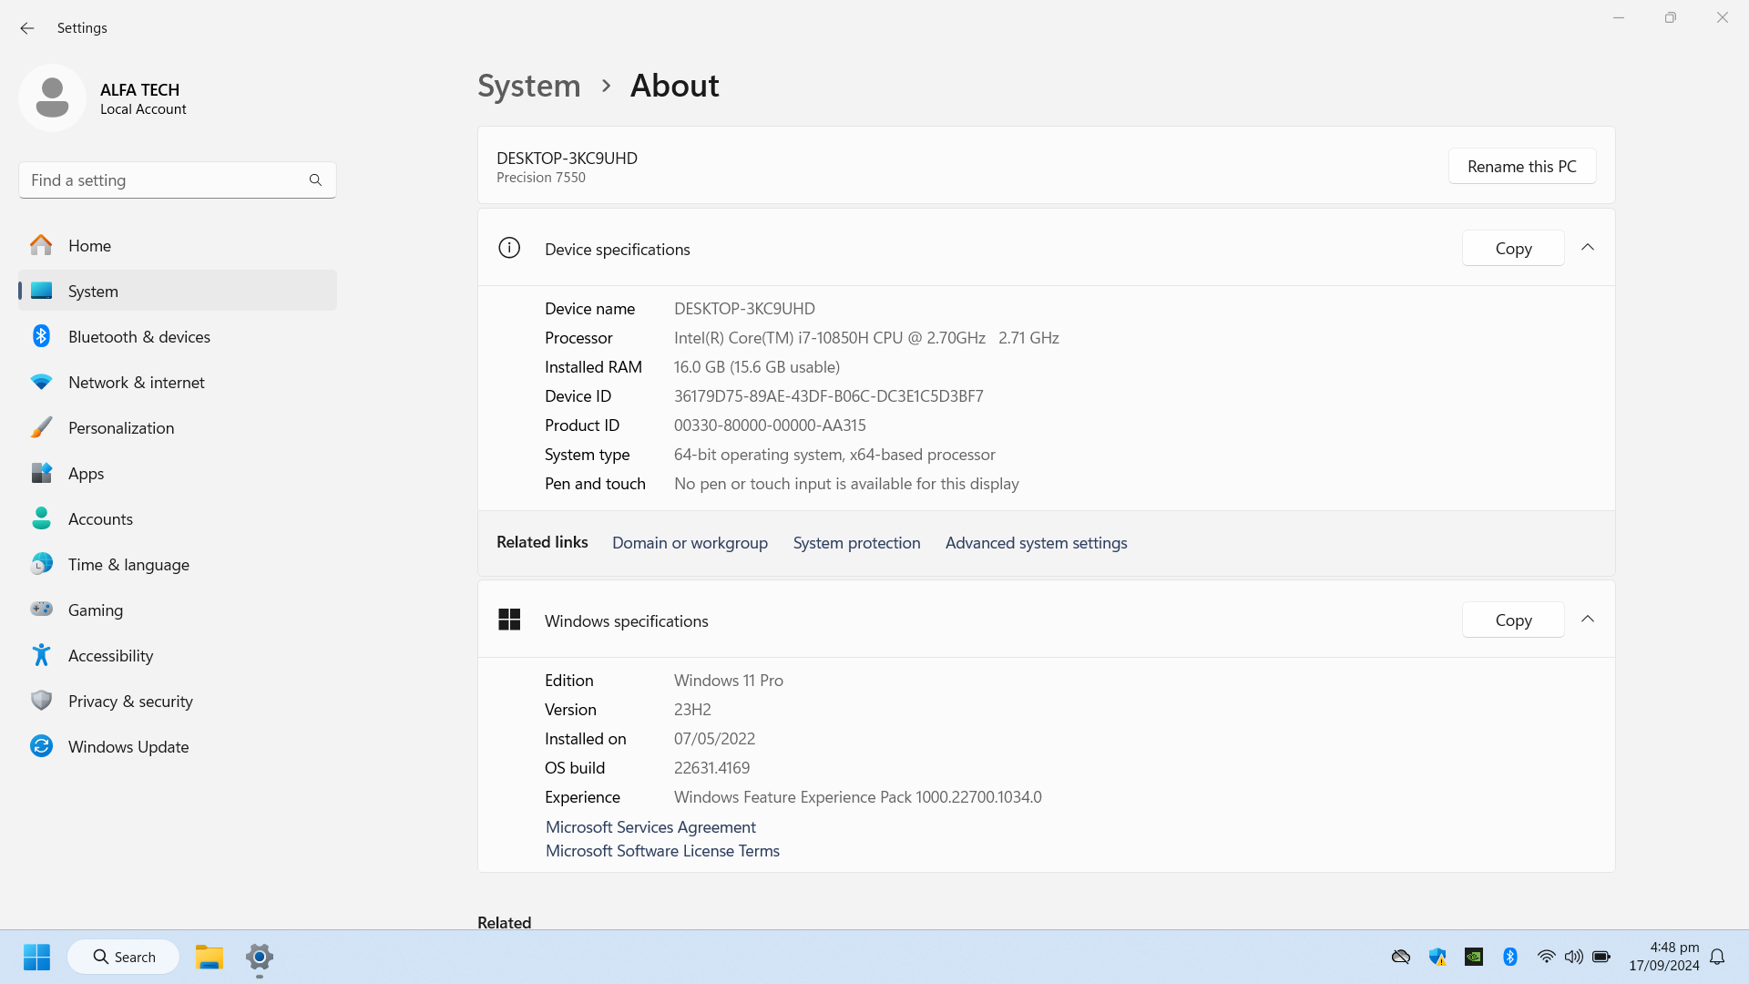Screen dimensions: 1749x984
Task: Click the Windows specifications logo icon
Action: point(509,620)
